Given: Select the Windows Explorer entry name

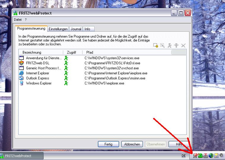Looking at the screenshot, I should (39, 83).
